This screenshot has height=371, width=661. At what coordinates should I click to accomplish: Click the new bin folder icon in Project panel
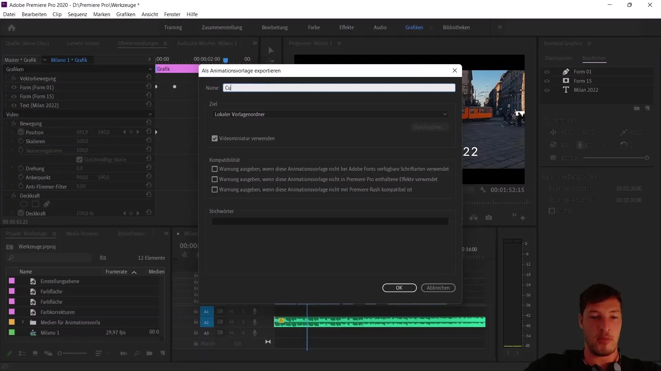coord(149,353)
